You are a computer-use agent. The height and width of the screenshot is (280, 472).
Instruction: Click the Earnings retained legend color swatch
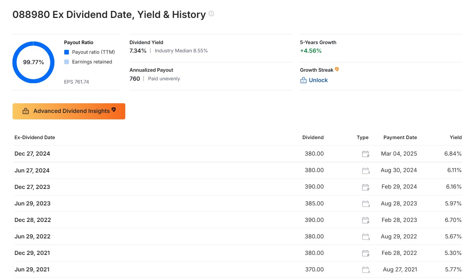click(67, 62)
